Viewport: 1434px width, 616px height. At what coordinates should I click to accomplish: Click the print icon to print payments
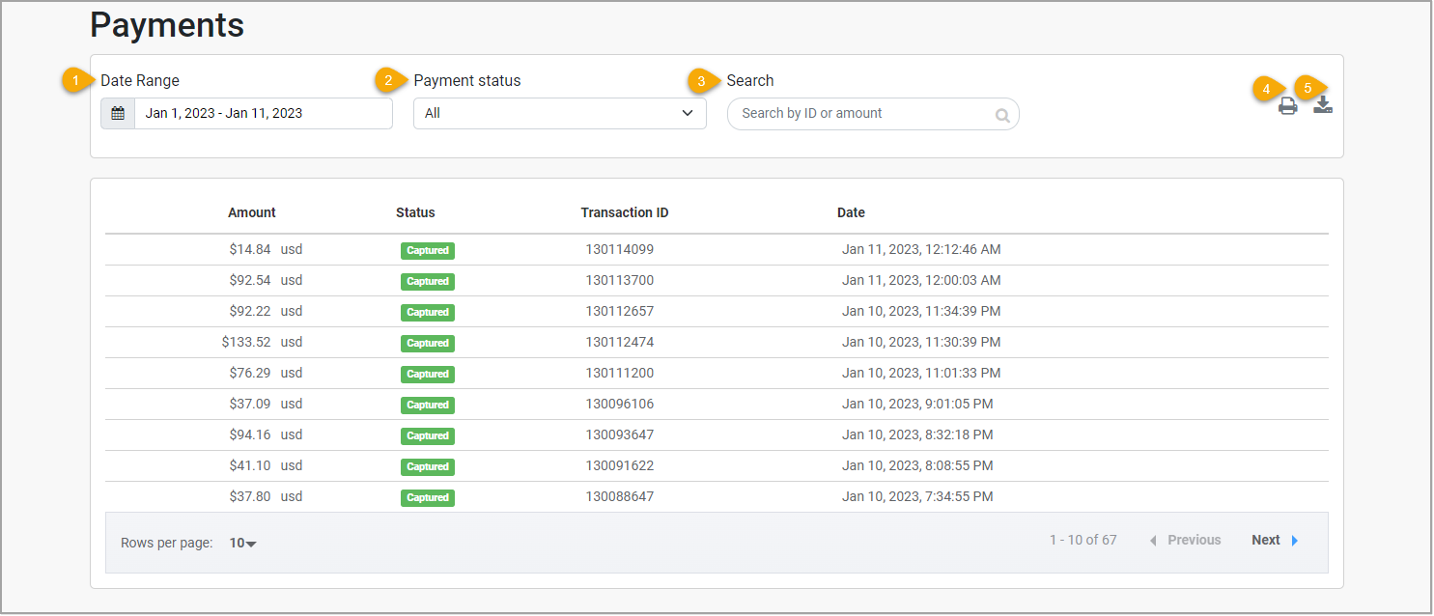[x=1288, y=106]
